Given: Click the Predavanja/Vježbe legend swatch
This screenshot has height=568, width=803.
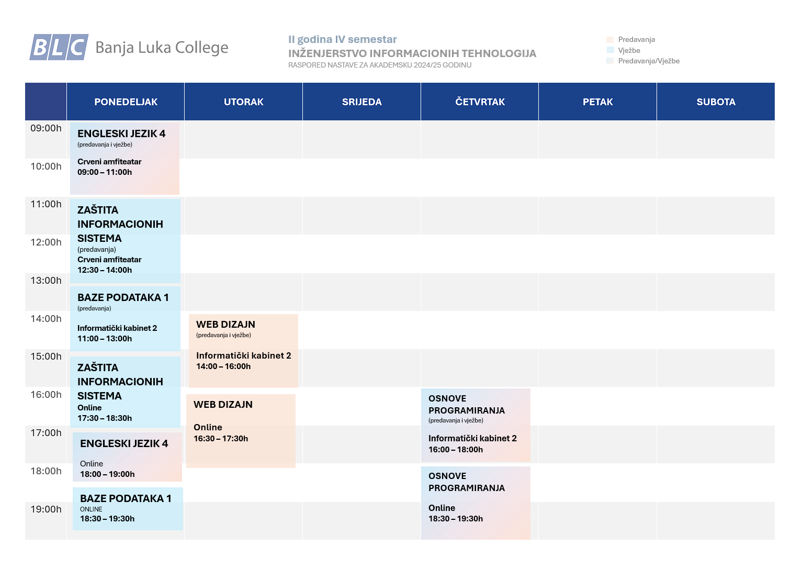Looking at the screenshot, I should coord(610,61).
